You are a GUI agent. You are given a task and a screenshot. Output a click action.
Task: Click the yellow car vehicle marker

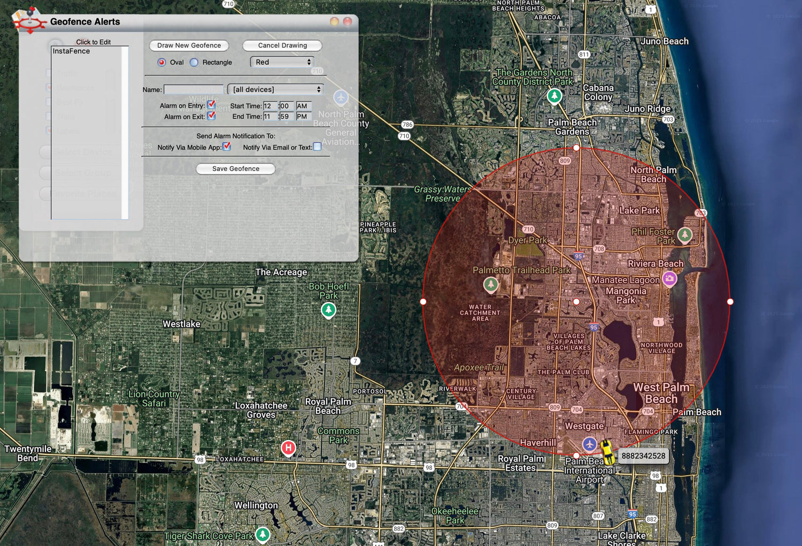(607, 451)
